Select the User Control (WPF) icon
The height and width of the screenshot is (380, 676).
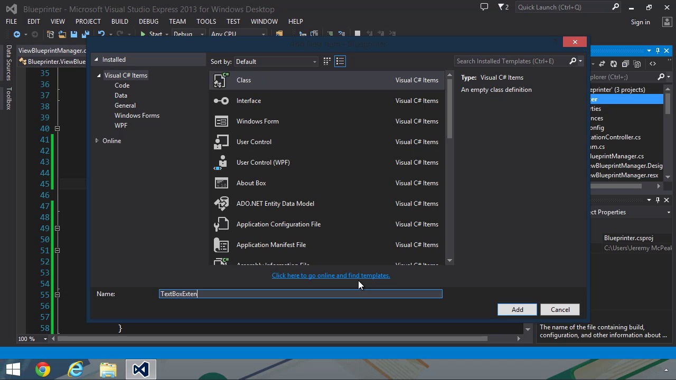pos(221,163)
